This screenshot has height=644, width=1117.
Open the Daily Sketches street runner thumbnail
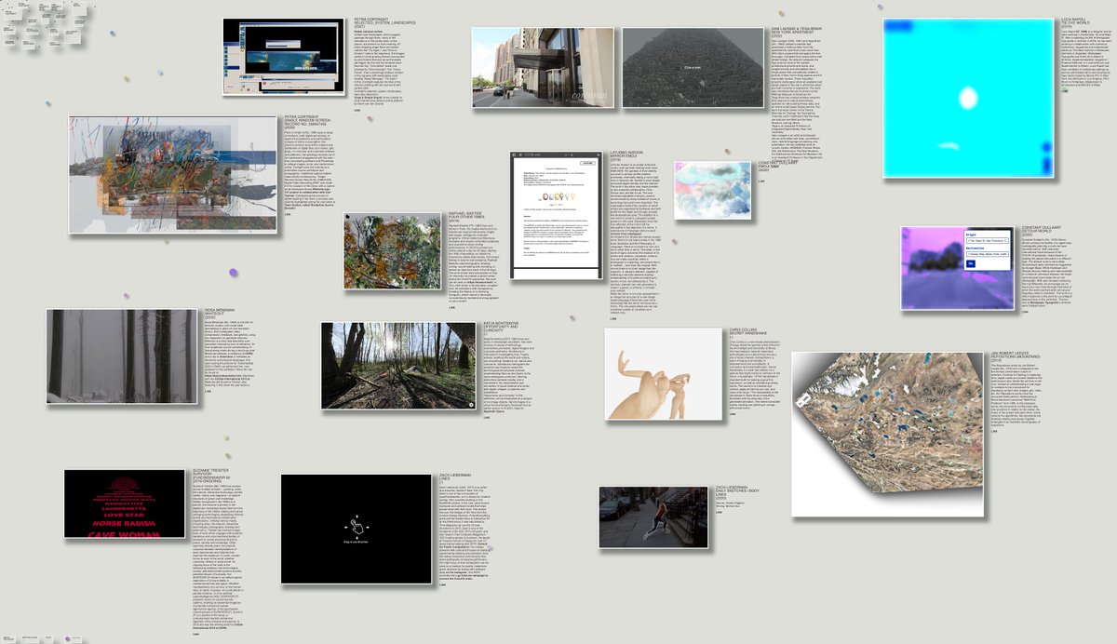pos(655,517)
